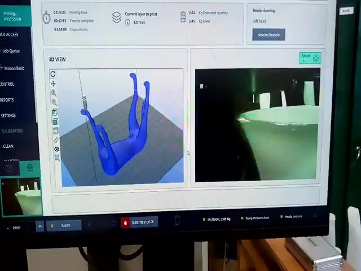Click the reset view icon in 3D view
Viewport: 361px width, 271px height.
coord(53,74)
